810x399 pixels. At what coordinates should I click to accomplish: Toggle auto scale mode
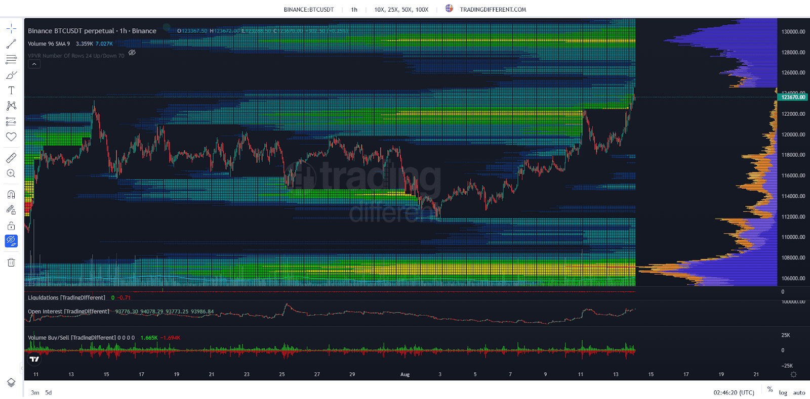(x=799, y=393)
